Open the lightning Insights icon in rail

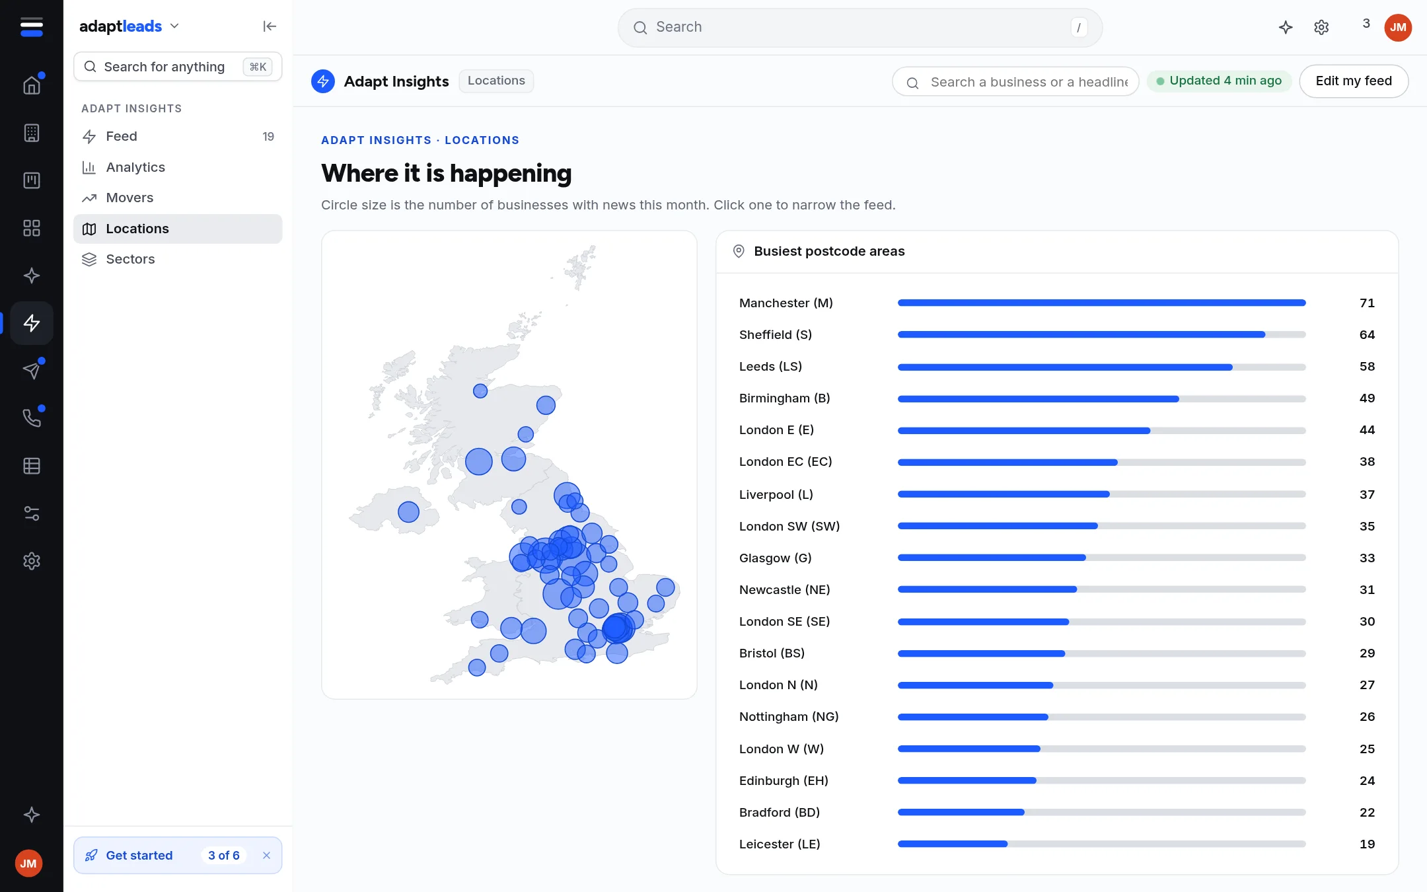(x=32, y=323)
